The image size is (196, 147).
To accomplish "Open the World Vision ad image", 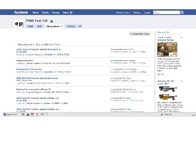I will point(167,50).
